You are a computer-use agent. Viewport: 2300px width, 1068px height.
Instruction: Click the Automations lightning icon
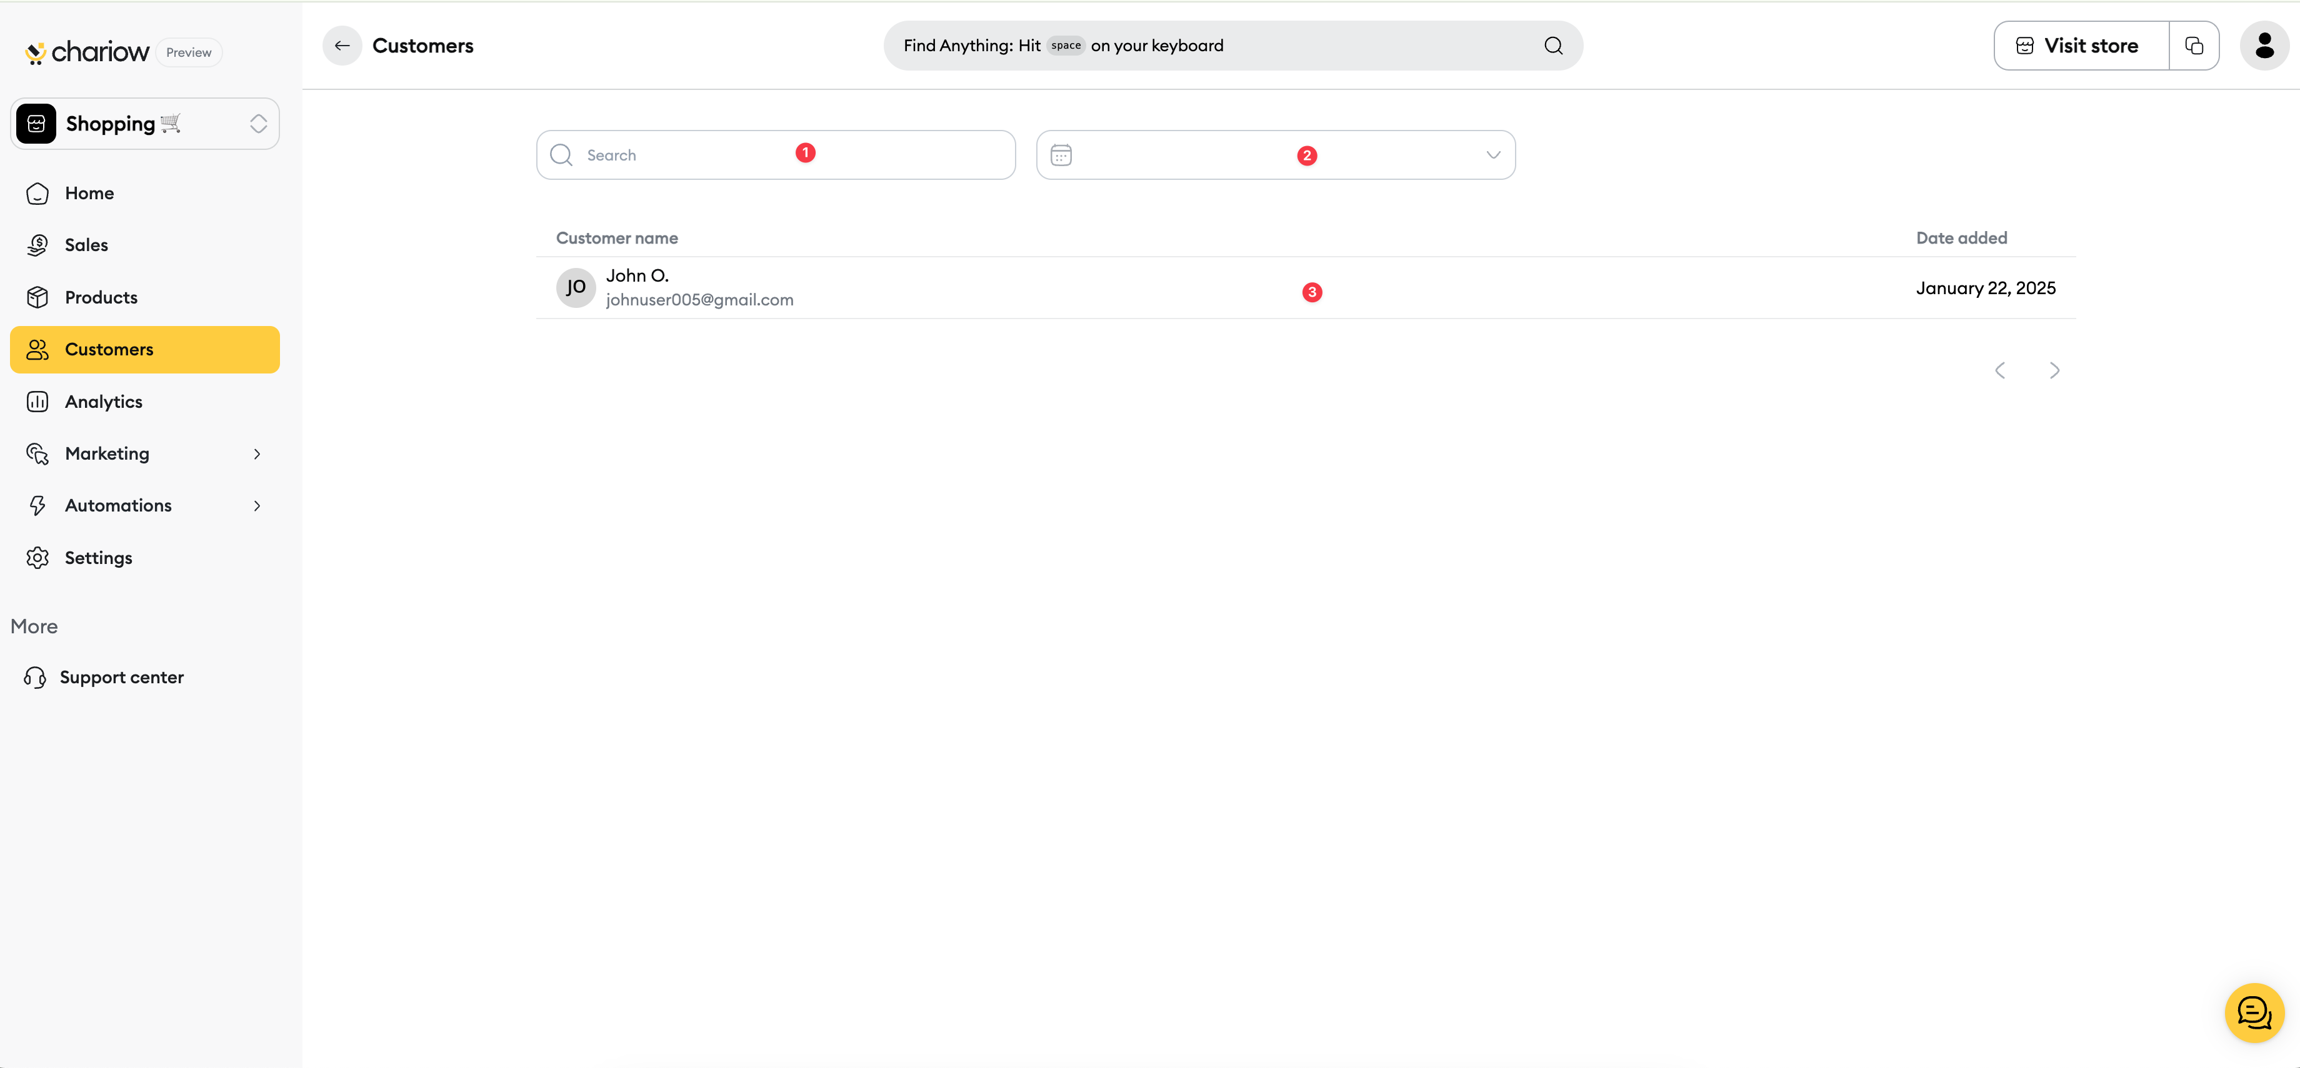[x=37, y=506]
